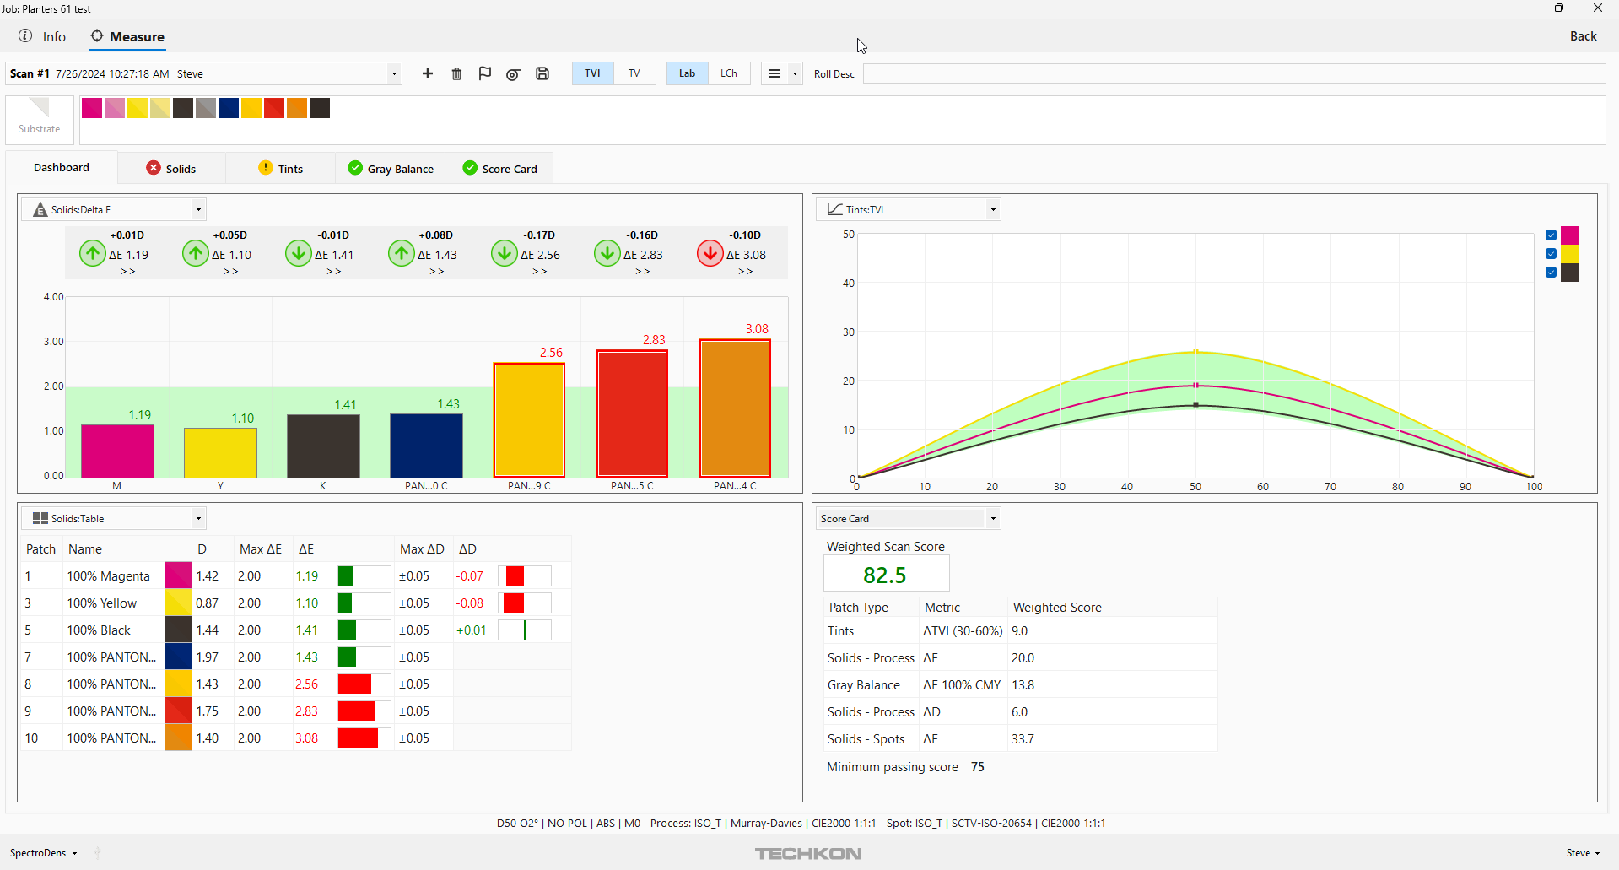1619x870 pixels.
Task: Uncheck the magenta curve checkbox
Action: tap(1551, 235)
